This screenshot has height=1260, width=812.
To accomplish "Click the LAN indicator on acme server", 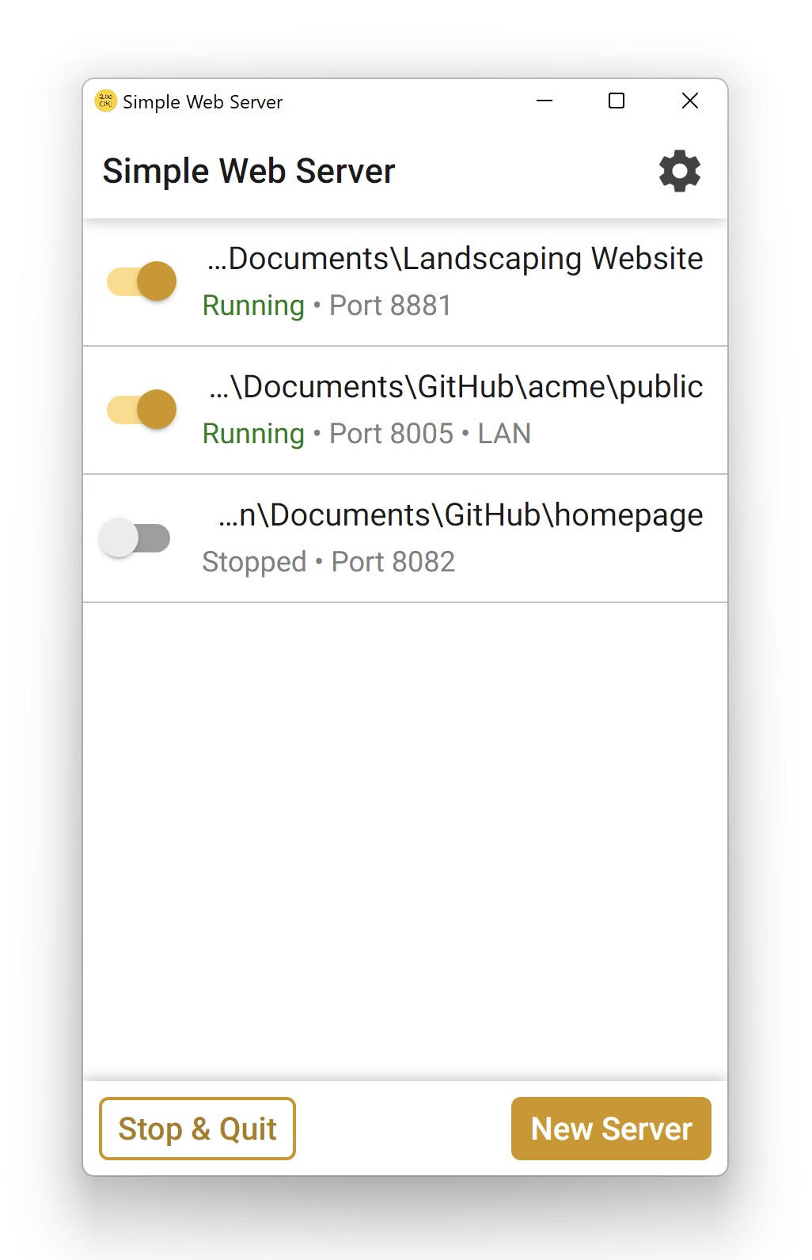I will 504,434.
